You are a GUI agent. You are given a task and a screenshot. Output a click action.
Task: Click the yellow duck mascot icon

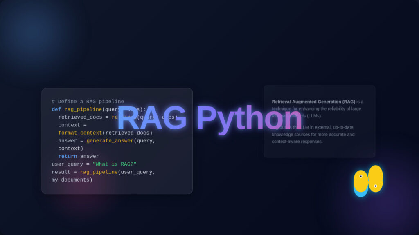click(367, 181)
